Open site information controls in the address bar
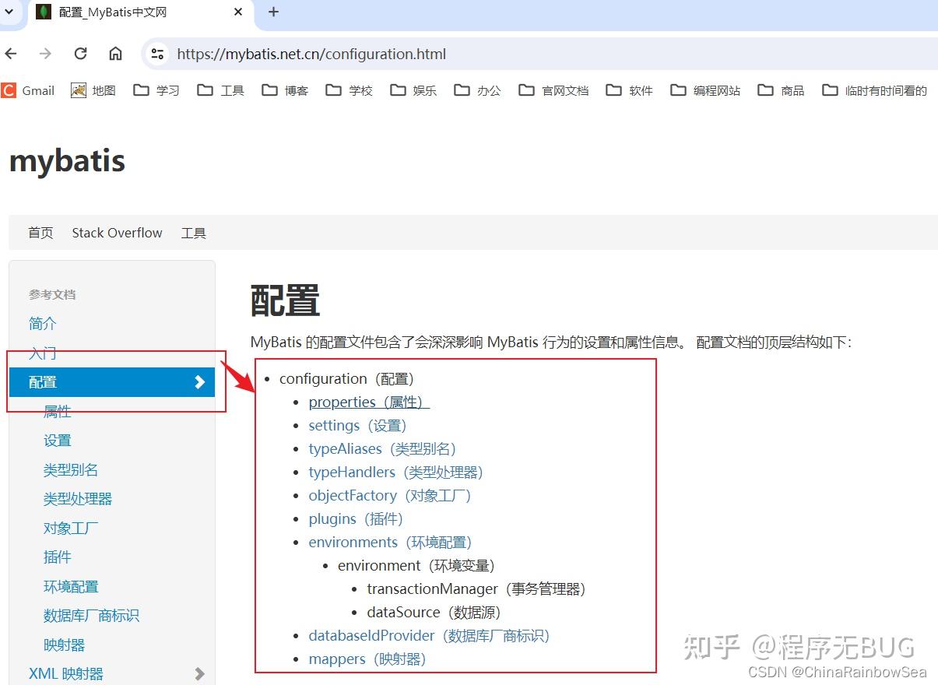Image resolution: width=938 pixels, height=685 pixels. [x=156, y=54]
